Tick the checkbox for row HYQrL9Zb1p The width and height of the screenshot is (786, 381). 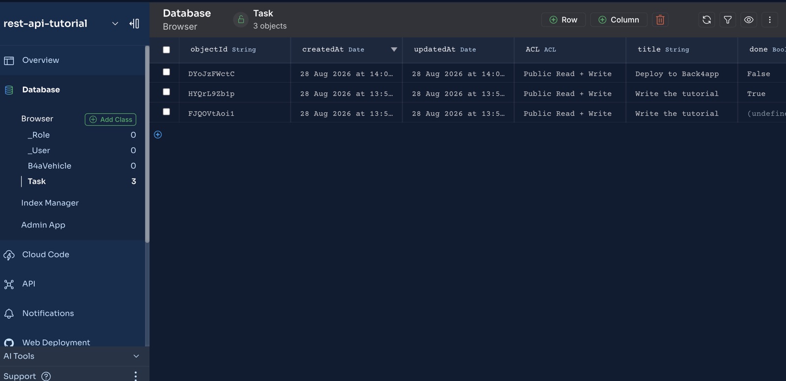click(167, 92)
